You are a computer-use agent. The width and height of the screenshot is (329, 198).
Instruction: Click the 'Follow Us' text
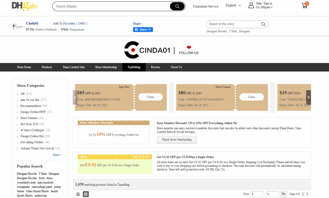pyautogui.click(x=189, y=53)
